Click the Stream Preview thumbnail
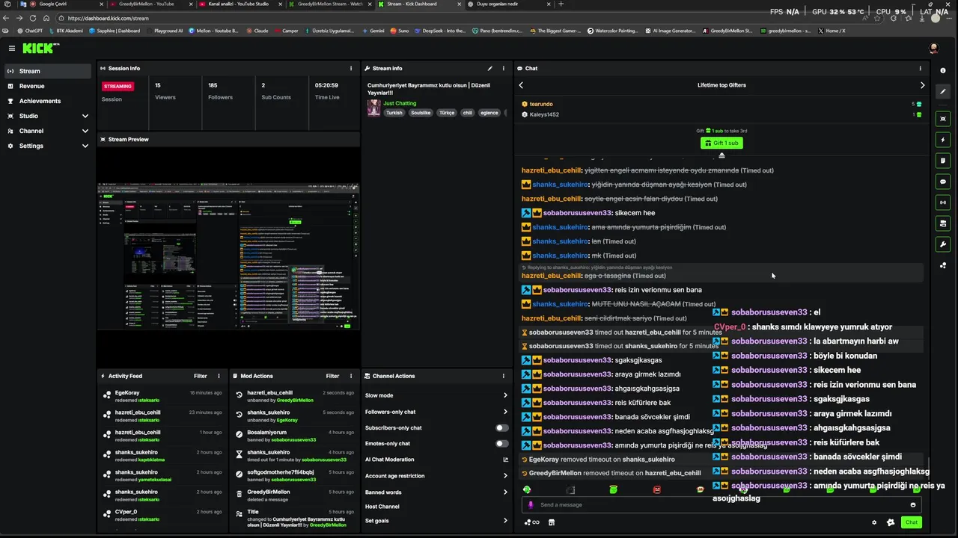The height and width of the screenshot is (538, 958). point(228,256)
